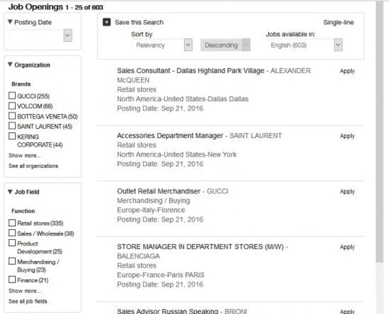Collapse the Job Field filter section
This screenshot has width=389, height=314.
(10, 192)
